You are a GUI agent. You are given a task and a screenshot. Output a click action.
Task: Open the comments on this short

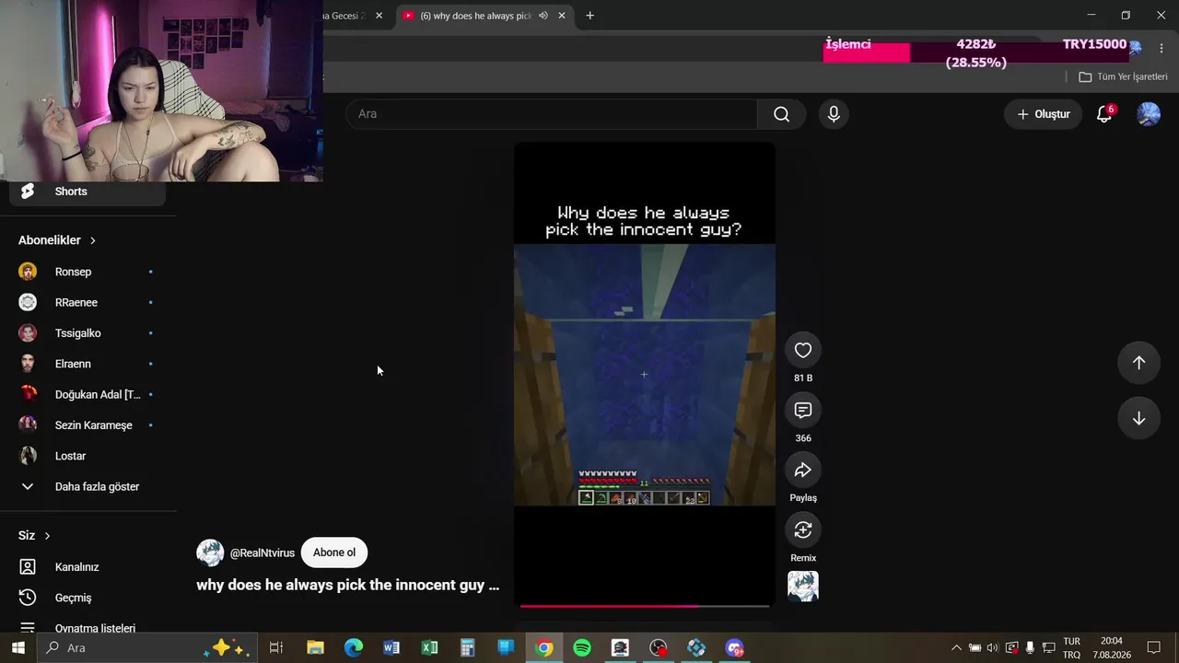pyautogui.click(x=803, y=410)
